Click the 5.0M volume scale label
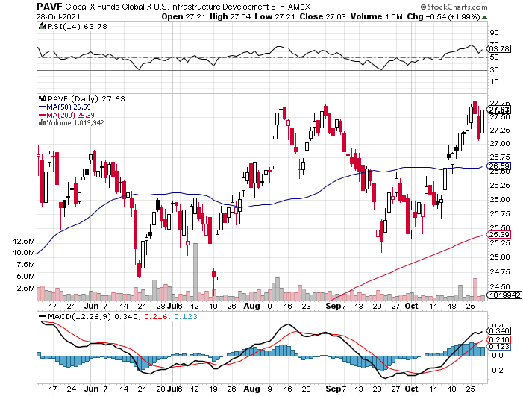 coord(26,277)
